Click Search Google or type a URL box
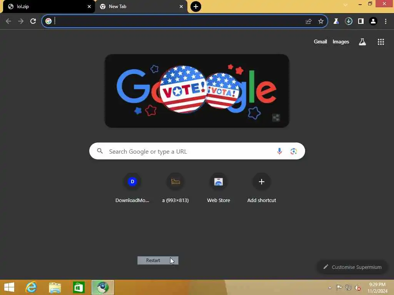Viewport: 394px width, 295px height. coord(197,151)
